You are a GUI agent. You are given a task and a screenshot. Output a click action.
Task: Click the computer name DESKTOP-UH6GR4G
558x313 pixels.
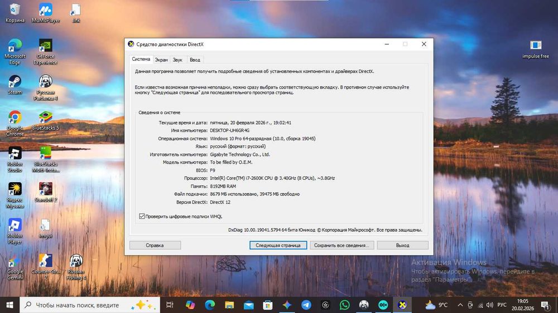pos(229,130)
